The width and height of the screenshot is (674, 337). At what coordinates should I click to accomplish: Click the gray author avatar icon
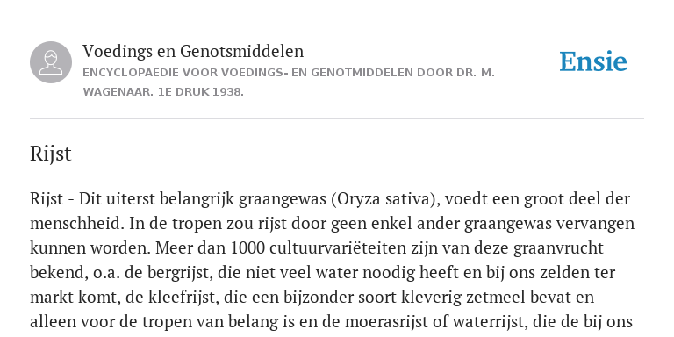(x=51, y=62)
